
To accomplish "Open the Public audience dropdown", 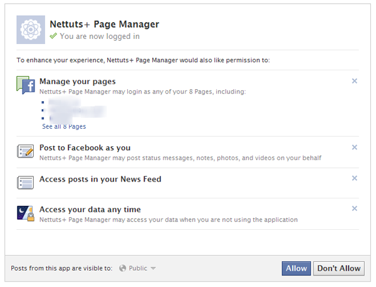I will 138,268.
